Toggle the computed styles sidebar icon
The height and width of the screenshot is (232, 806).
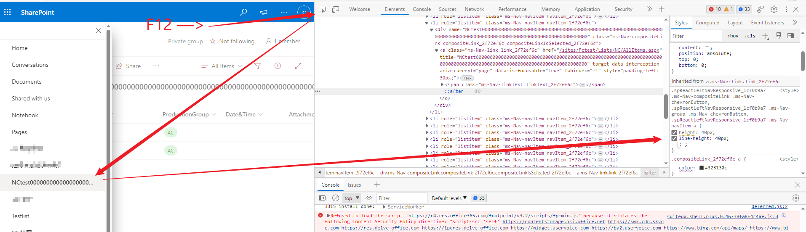790,36
